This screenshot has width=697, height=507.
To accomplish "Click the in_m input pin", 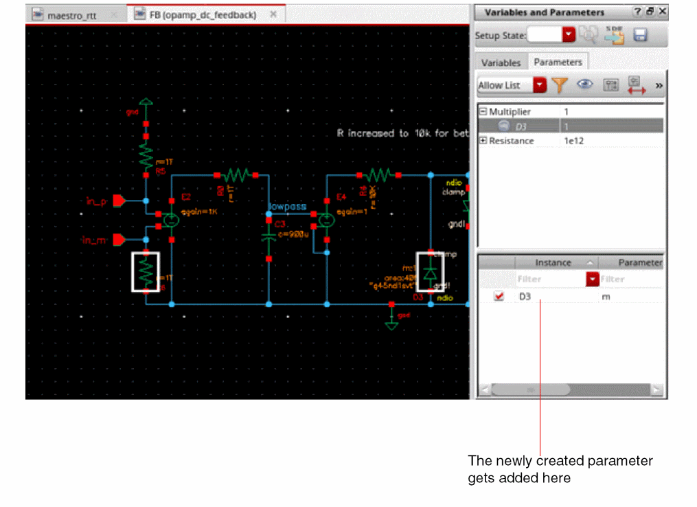I will (119, 240).
